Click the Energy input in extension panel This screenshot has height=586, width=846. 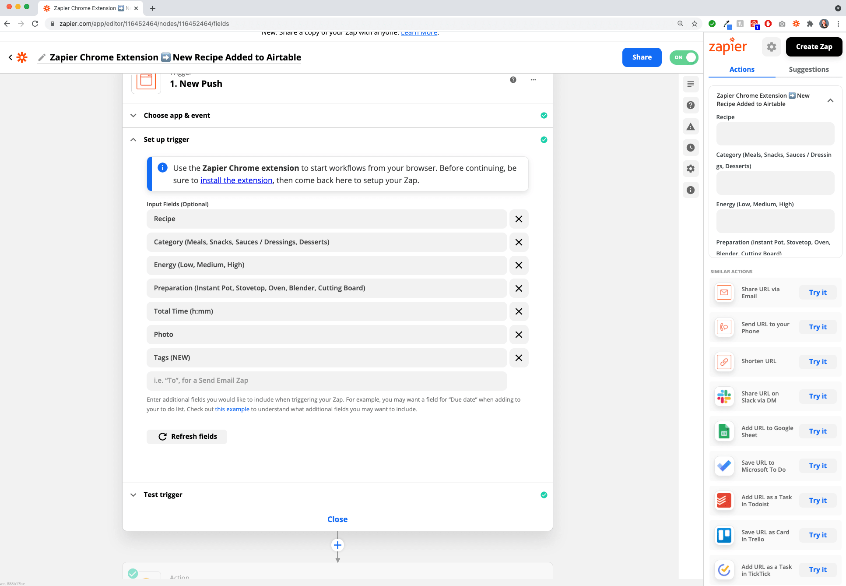775,221
